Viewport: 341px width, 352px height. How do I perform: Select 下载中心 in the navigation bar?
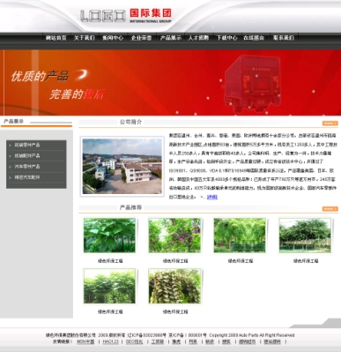[x=227, y=38]
